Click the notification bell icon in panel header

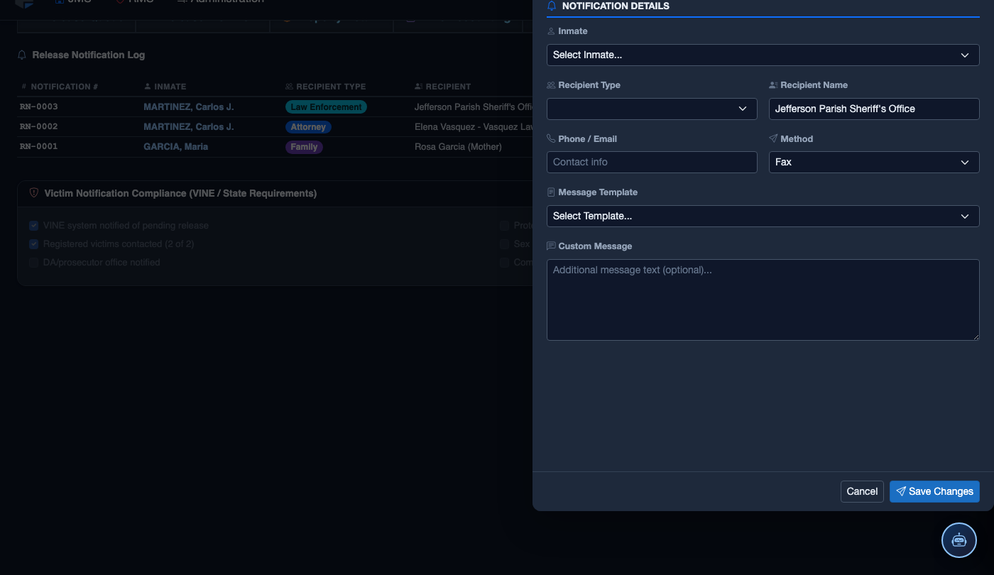552,6
